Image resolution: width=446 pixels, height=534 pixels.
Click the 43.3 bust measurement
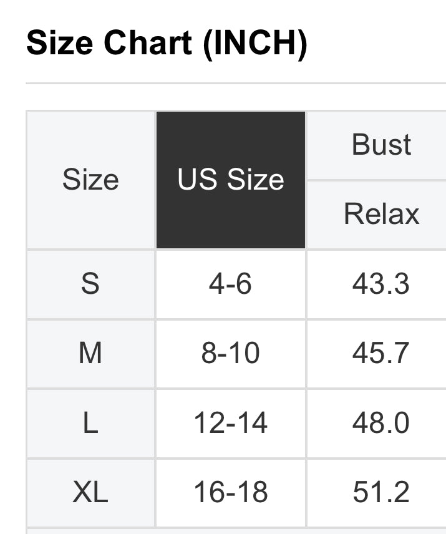click(x=381, y=284)
